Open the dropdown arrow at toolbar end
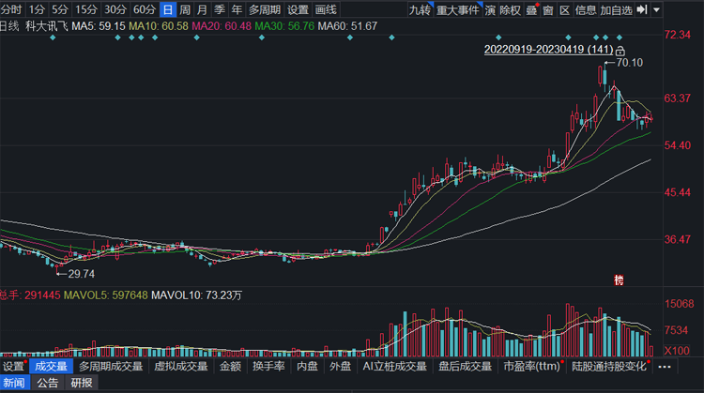The width and height of the screenshot is (704, 393). click(656, 9)
